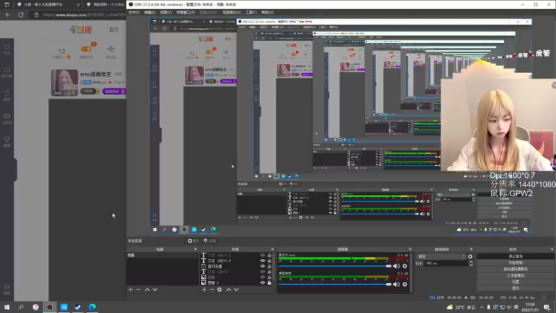Add a new scene with the plus icon
This screenshot has width=556, height=313.
tap(131, 289)
